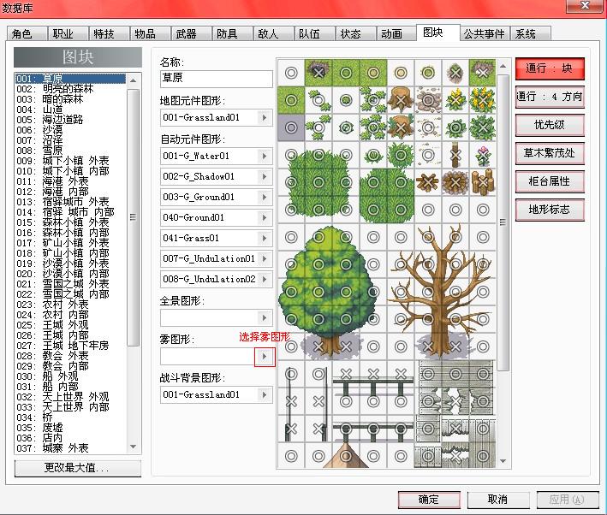Toggle passage on the gray water autotile
Image resolution: width=607 pixels, height=515 pixels.
click(291, 127)
